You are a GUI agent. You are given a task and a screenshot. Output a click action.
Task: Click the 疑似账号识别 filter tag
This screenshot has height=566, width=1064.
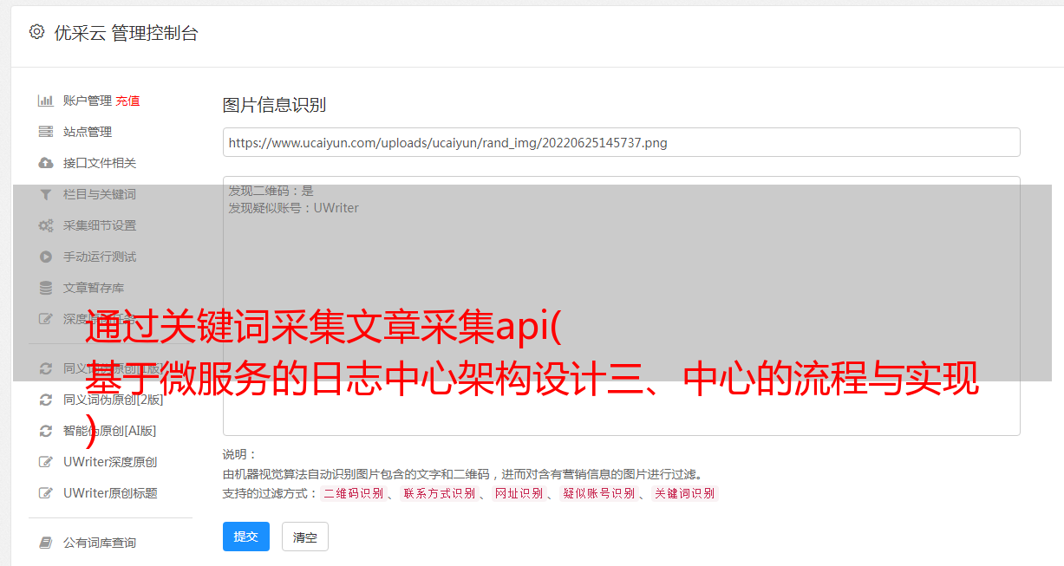pos(598,493)
